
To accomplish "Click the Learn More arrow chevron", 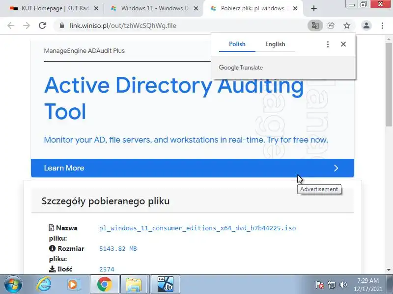I will [336, 168].
